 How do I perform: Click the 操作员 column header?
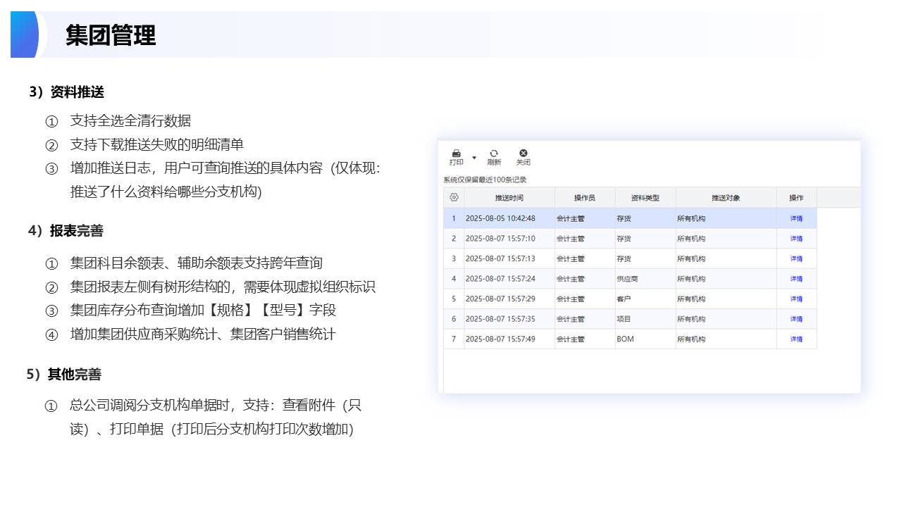584,198
